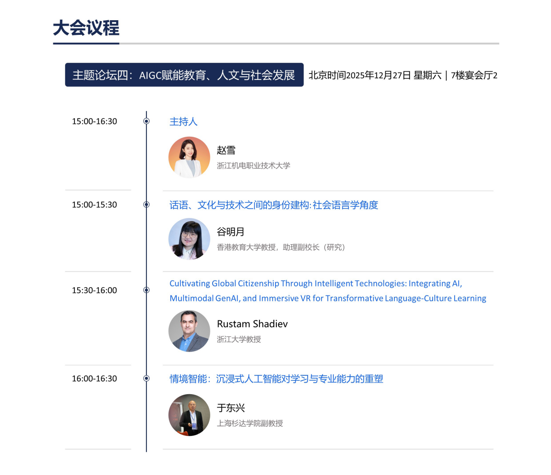Click the timeline dot for 15:00-15:30 session
Screen dimensions: 551x475
(146, 204)
